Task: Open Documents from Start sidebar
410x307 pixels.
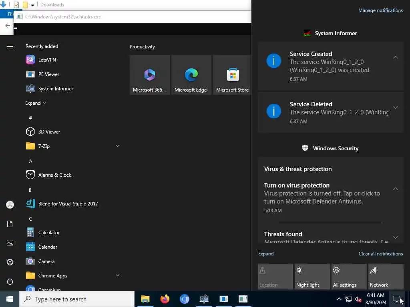Action: pos(10,224)
